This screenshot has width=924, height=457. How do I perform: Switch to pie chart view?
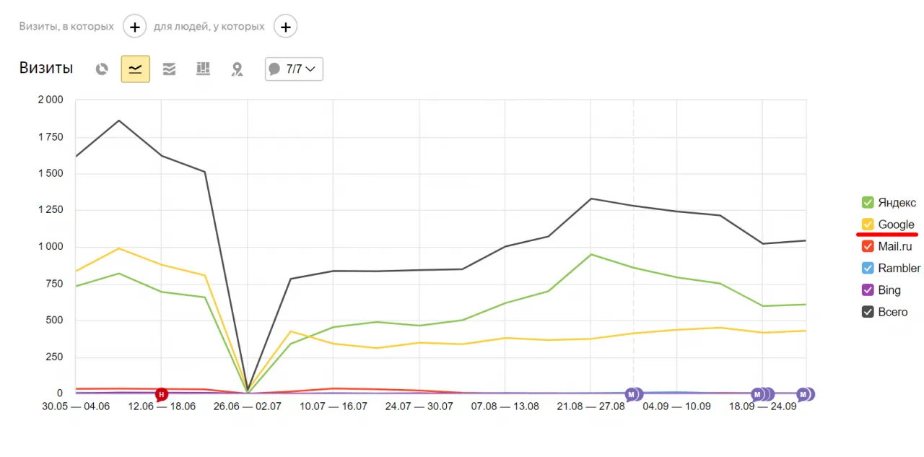click(103, 69)
